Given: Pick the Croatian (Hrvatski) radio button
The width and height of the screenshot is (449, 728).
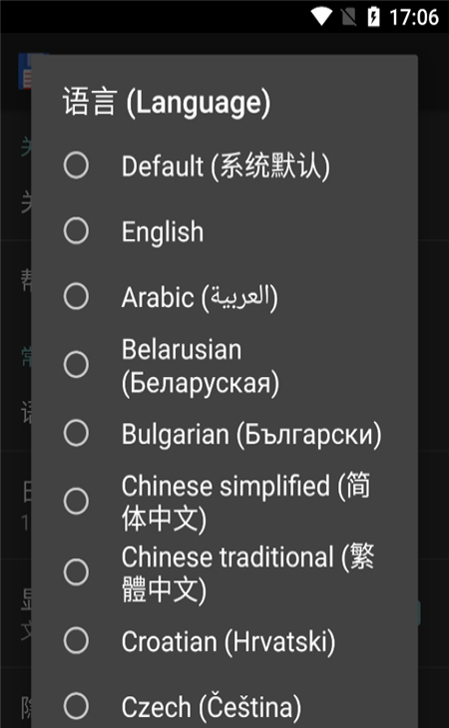Looking at the screenshot, I should click(76, 640).
